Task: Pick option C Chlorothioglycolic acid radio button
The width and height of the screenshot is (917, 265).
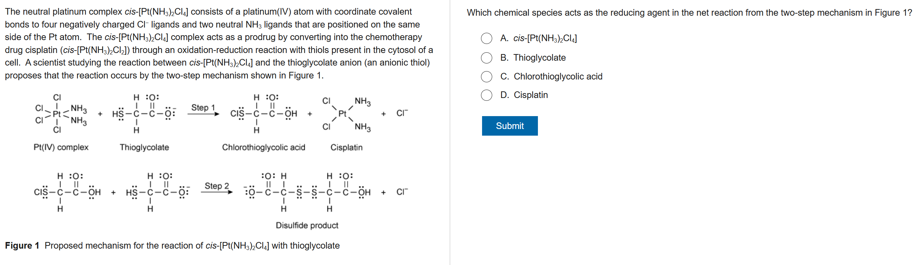Action: (486, 76)
